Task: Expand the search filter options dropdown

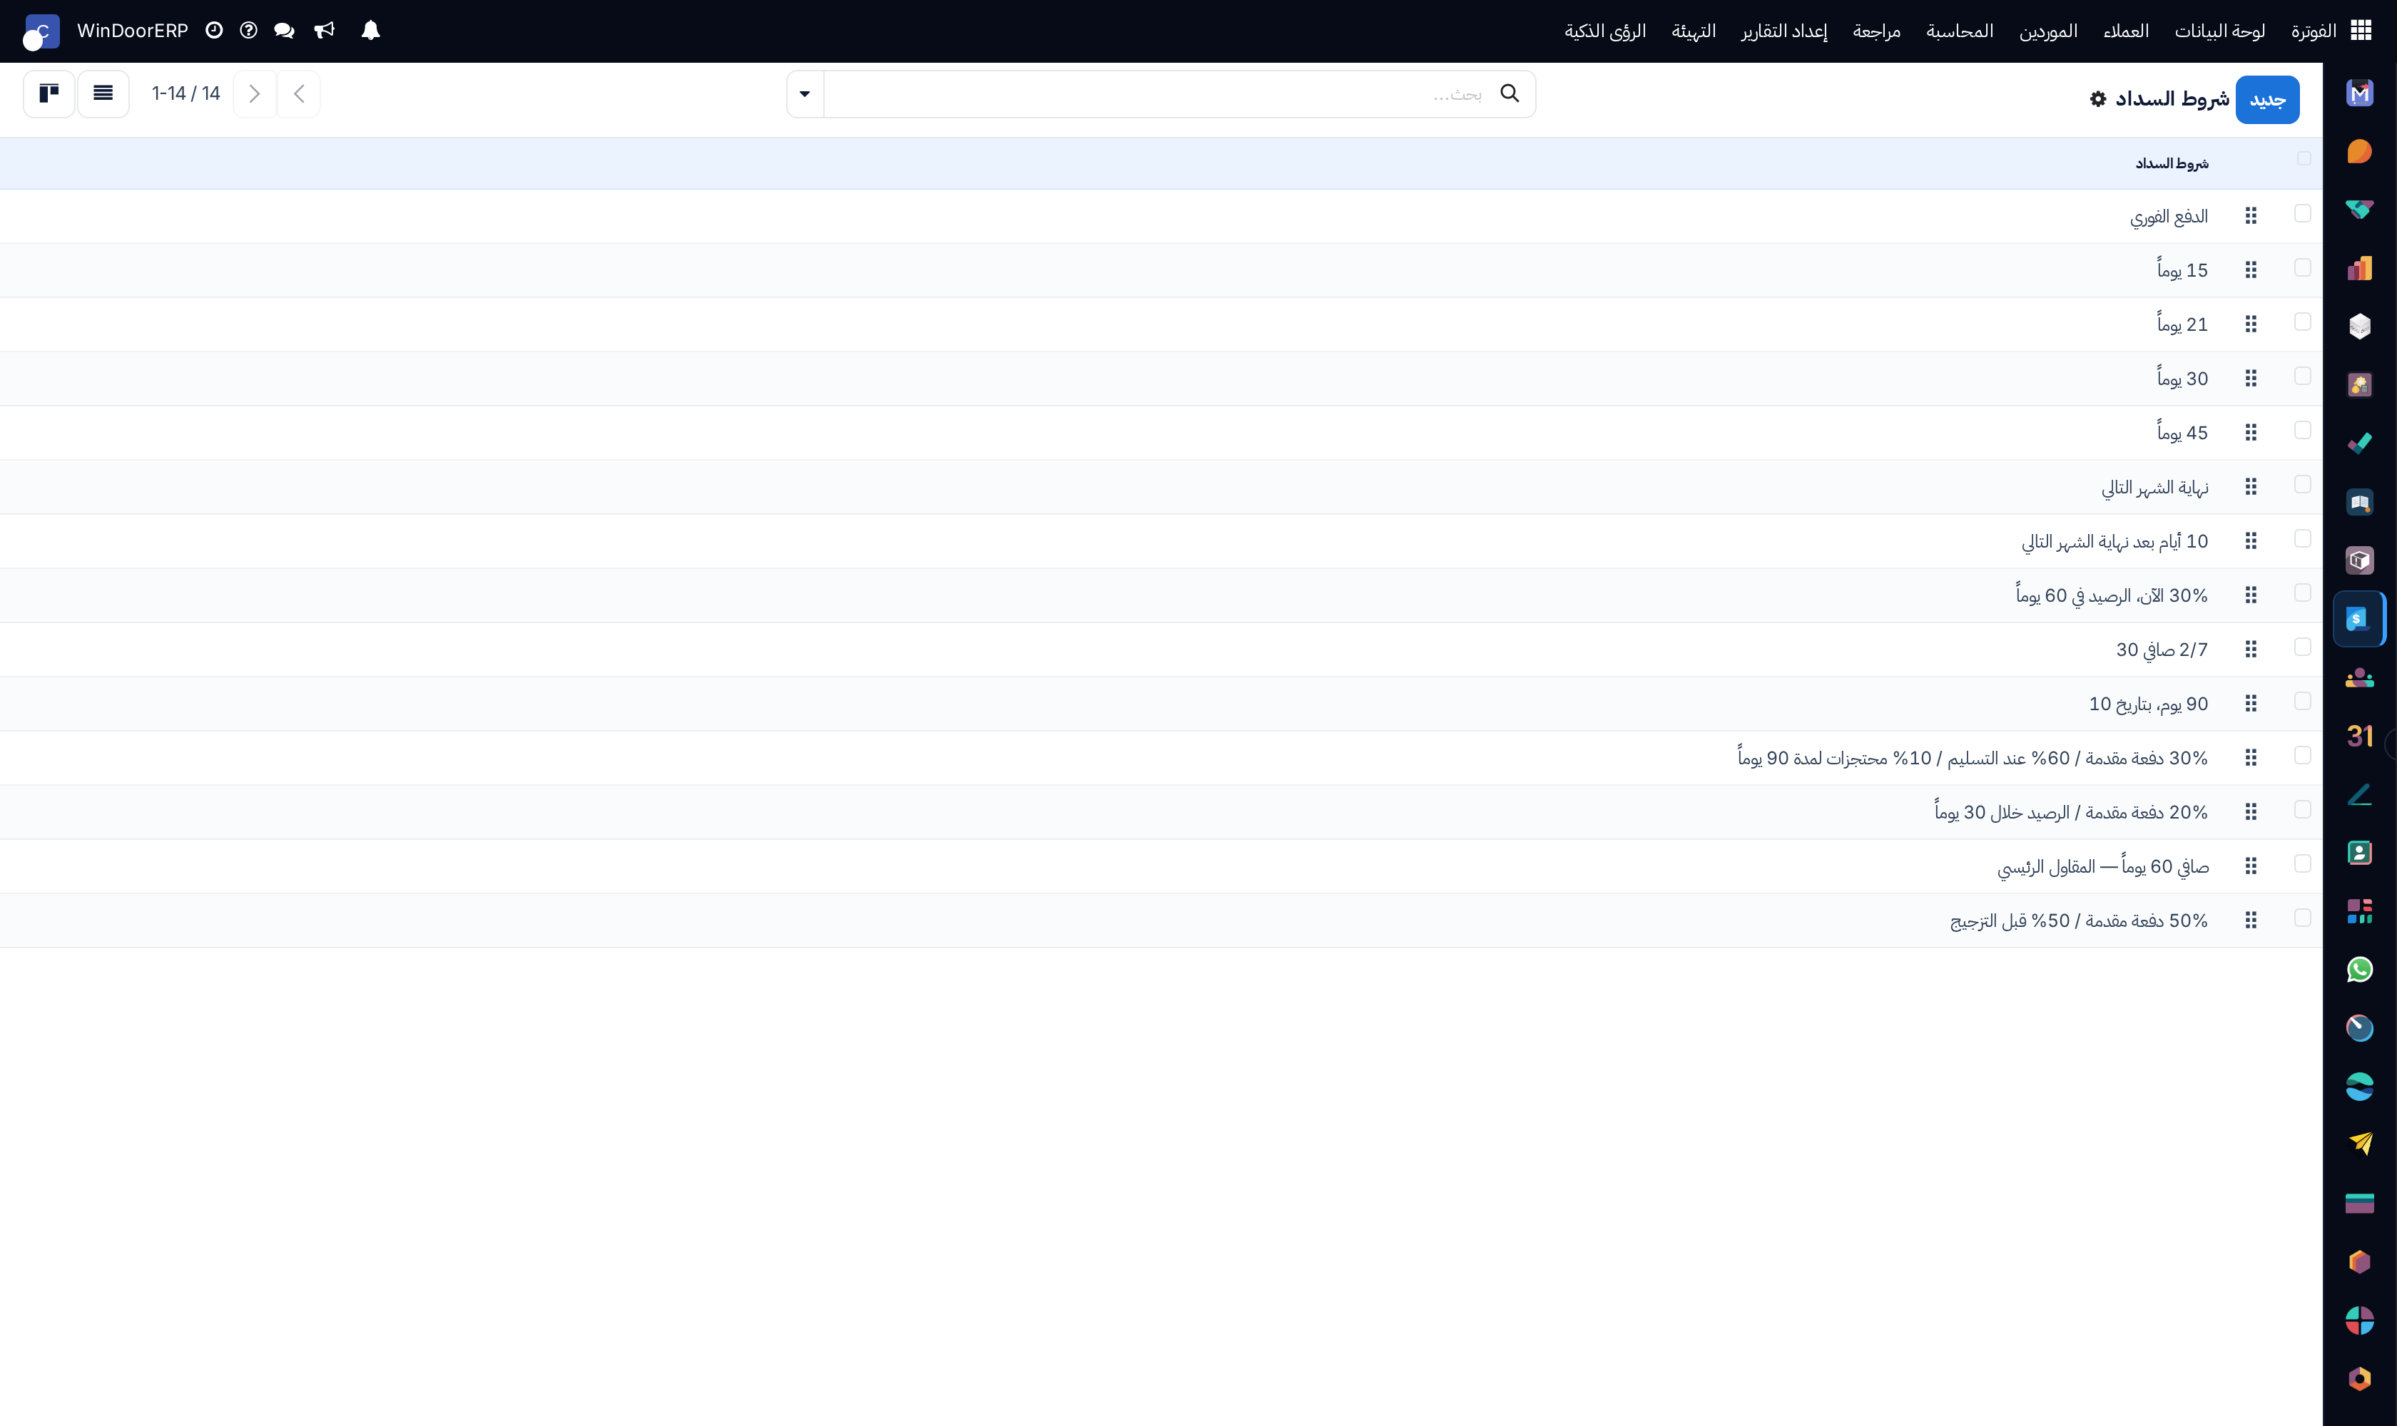Action: click(805, 94)
